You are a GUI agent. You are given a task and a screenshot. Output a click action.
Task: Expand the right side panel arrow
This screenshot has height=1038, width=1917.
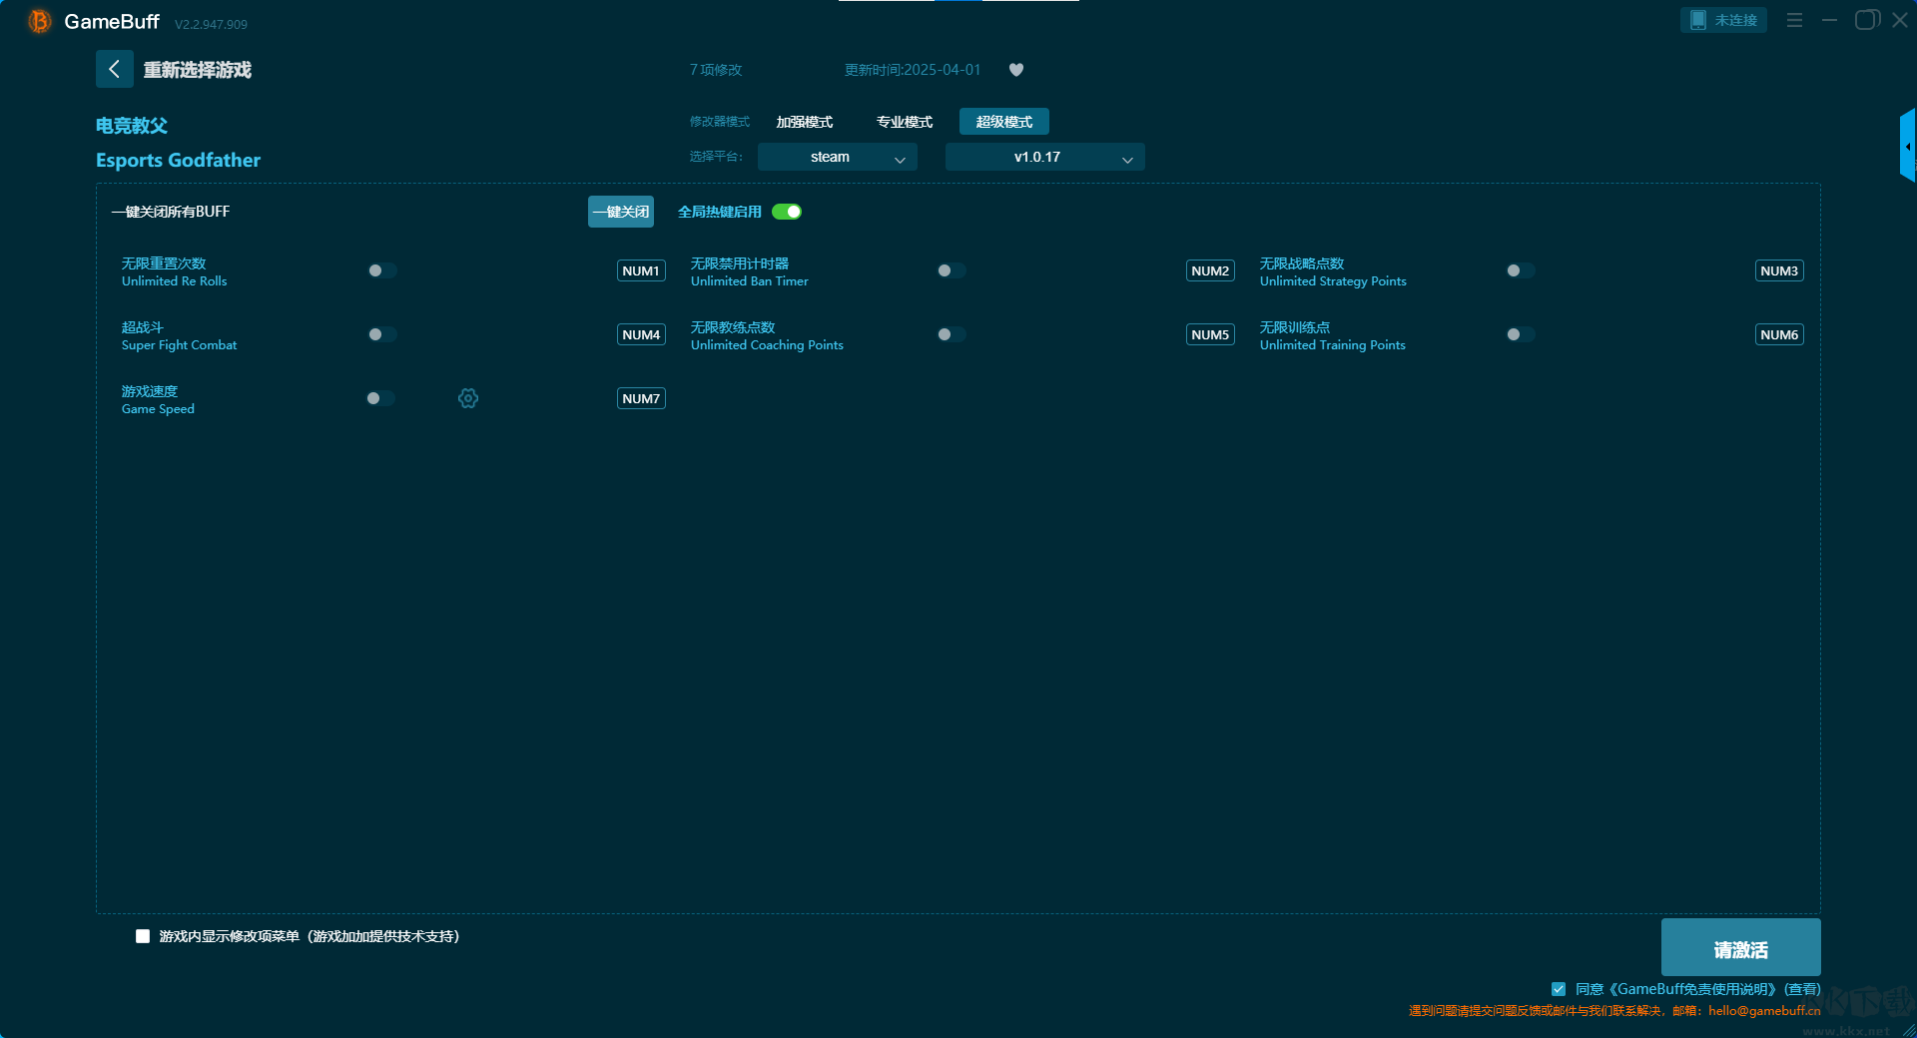click(1907, 147)
